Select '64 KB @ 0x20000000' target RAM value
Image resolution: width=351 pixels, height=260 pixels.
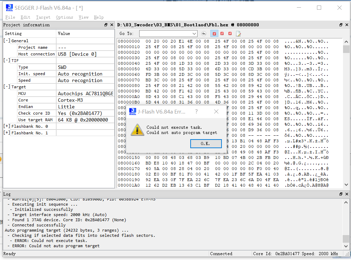[83, 120]
